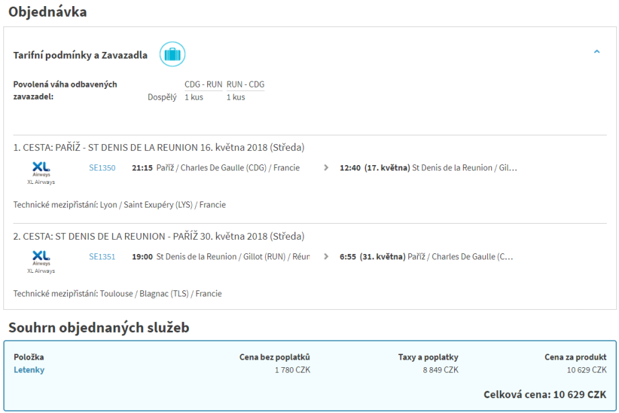Open the Letenky item link

tap(29, 370)
